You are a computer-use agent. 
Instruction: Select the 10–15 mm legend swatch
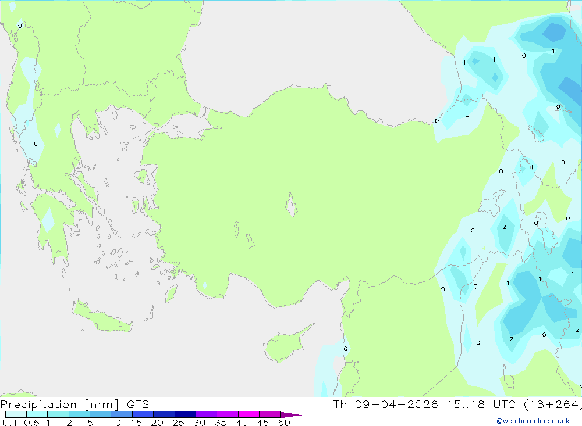tap(122, 414)
